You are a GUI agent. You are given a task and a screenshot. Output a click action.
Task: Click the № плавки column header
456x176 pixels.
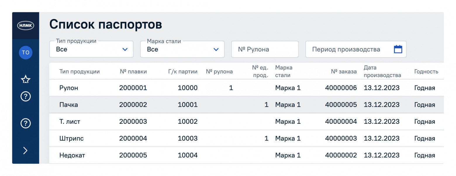pos(133,72)
